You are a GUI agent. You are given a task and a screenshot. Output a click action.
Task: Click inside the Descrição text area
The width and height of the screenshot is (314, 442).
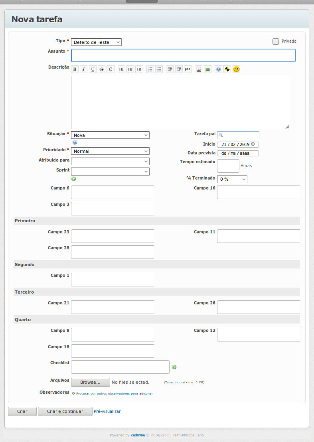click(x=180, y=103)
